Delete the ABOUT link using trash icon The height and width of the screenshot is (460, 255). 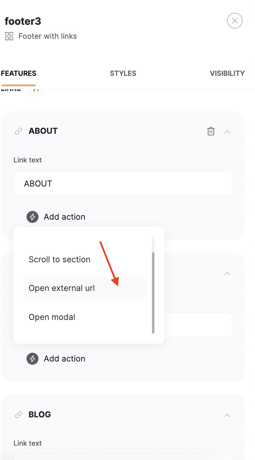tap(211, 131)
